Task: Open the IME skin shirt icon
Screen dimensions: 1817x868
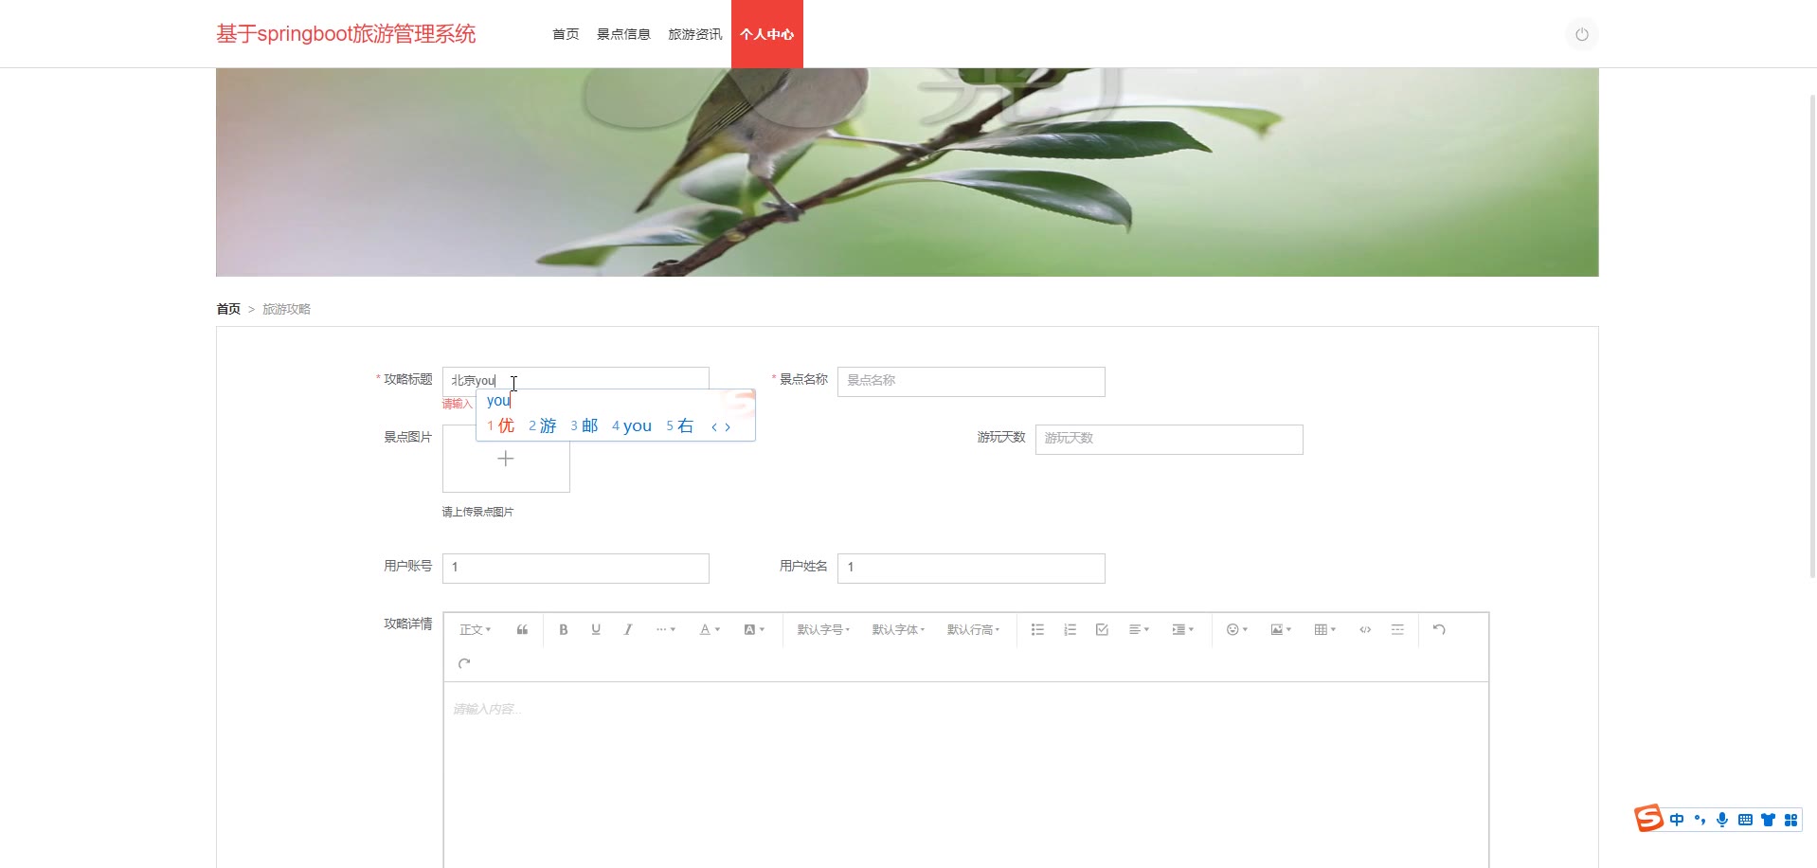Action: (x=1768, y=820)
